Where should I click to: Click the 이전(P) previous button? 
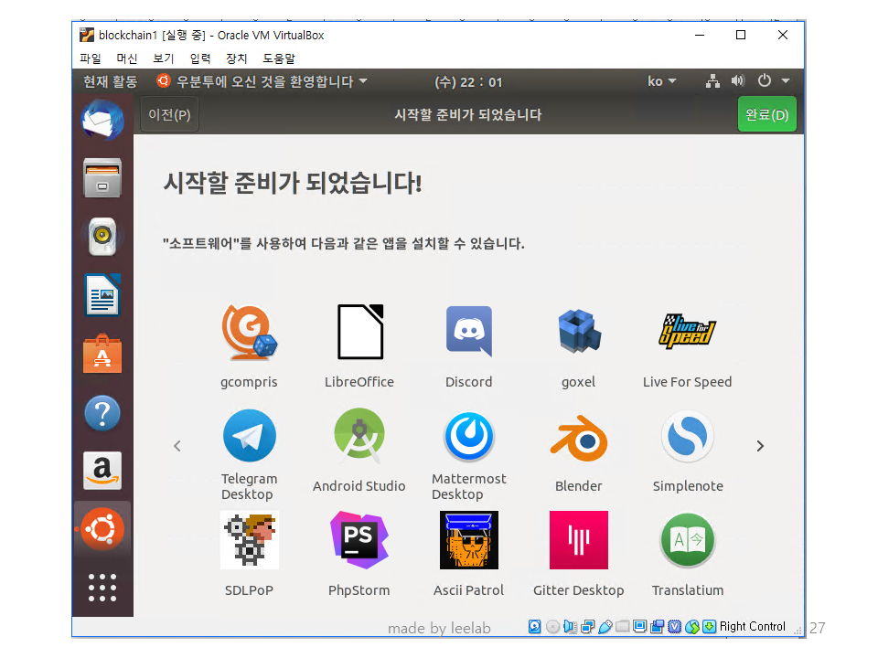(x=170, y=115)
